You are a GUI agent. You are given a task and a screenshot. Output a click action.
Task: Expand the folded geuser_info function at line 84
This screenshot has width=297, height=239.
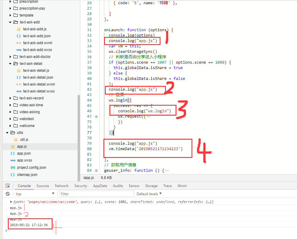(x=96, y=171)
